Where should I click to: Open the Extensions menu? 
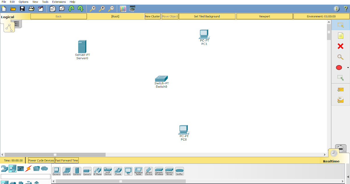(59, 2)
